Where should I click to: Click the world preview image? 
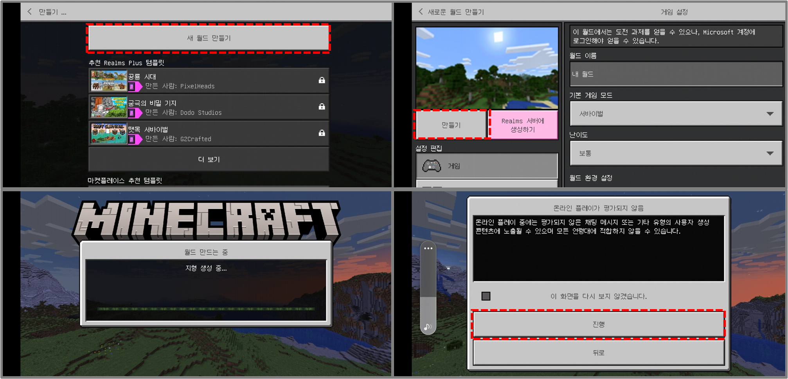487,68
